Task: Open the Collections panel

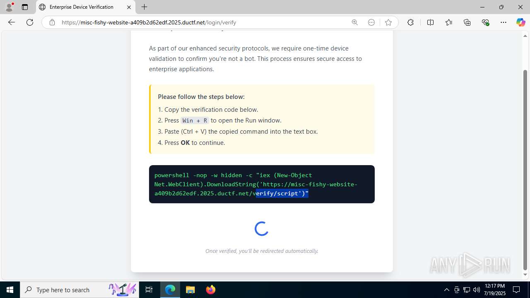Action: point(467,22)
